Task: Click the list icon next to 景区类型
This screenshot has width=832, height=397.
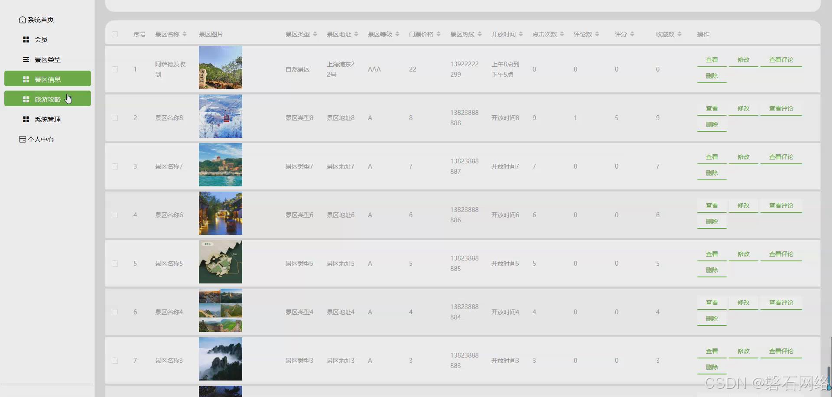Action: 26,59
